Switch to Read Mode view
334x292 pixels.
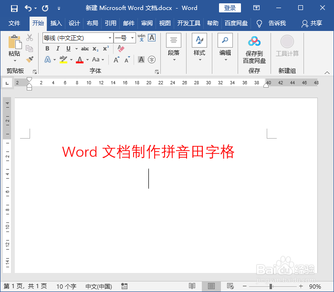point(192,286)
